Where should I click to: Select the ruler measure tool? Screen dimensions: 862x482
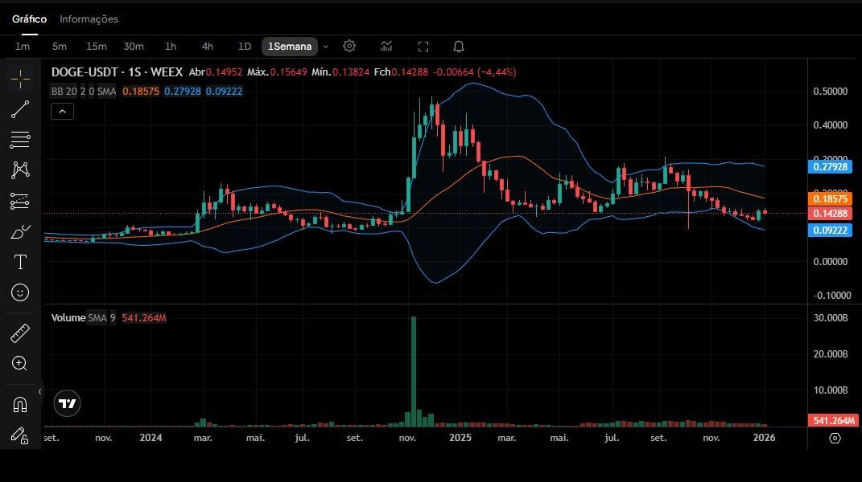20,333
